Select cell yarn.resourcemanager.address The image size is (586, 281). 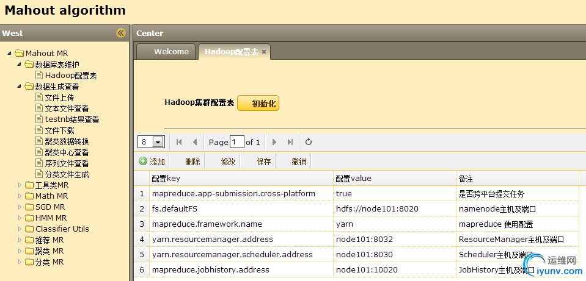click(x=241, y=240)
